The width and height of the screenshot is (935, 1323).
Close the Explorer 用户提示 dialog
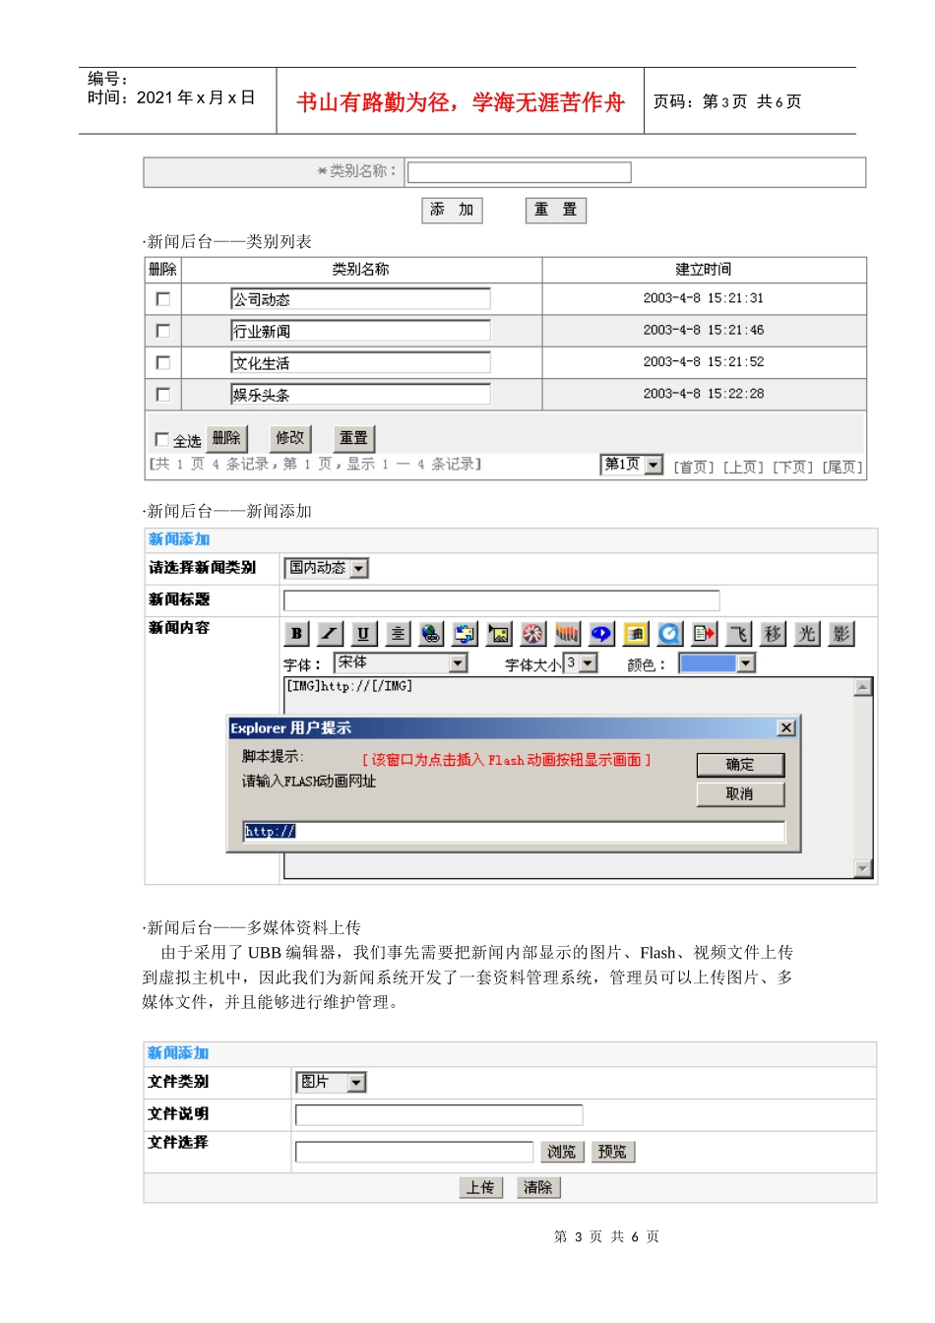click(785, 727)
